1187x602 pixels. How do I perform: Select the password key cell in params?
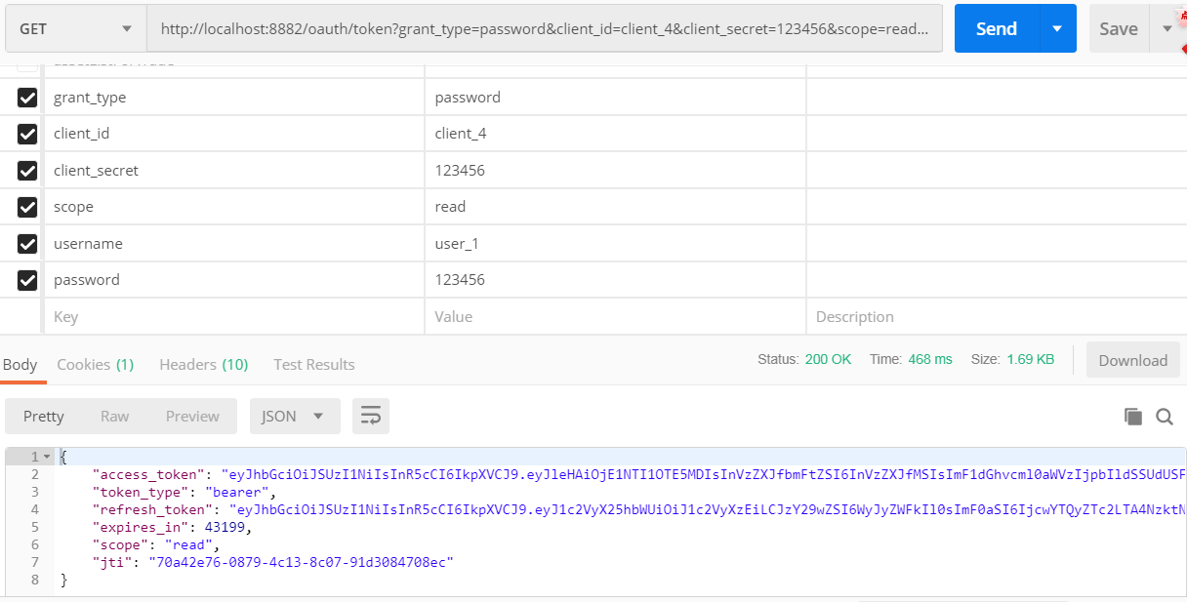234,280
